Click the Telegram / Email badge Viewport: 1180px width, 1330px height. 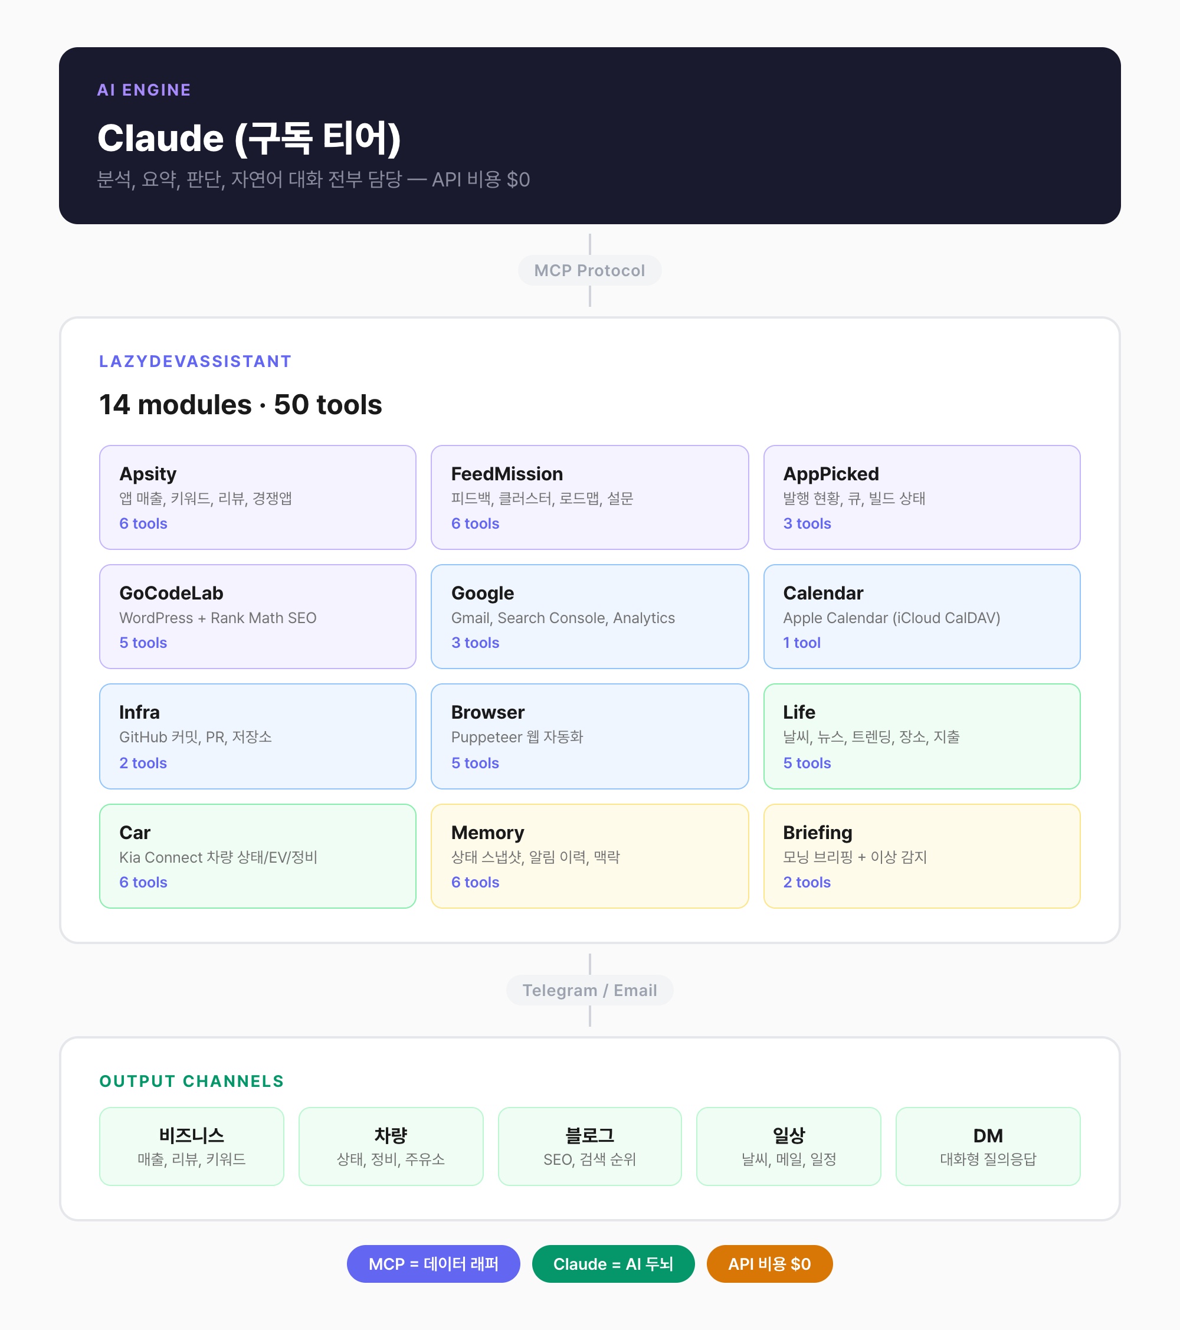tap(589, 990)
